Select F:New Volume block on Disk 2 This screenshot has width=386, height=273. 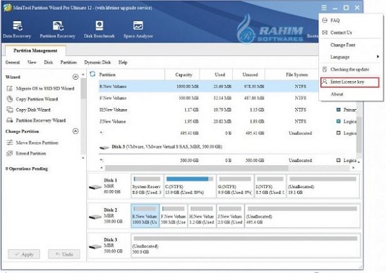(x=174, y=216)
